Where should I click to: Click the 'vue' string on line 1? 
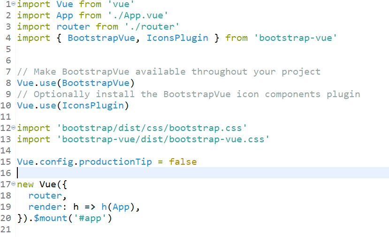point(121,4)
